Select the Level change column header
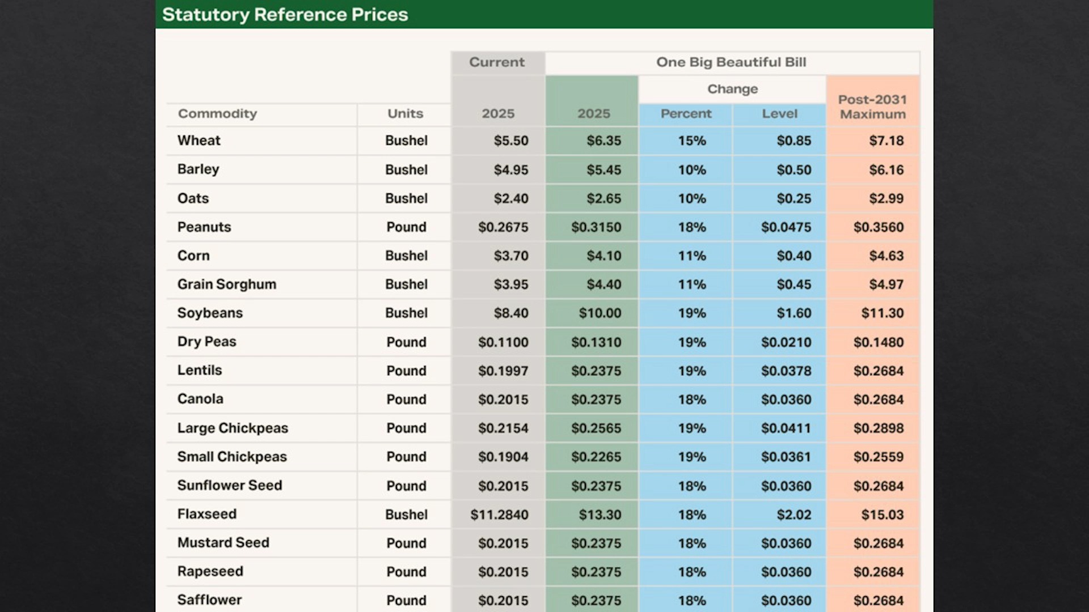This screenshot has height=612, width=1089. (x=779, y=114)
